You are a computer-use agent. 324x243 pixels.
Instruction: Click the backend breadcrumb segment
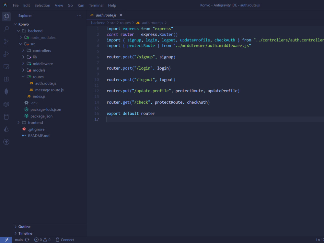(x=98, y=23)
